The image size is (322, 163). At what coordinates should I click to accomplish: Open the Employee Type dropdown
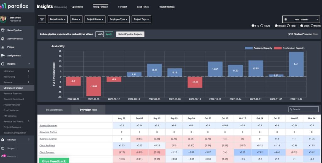pyautogui.click(x=119, y=19)
